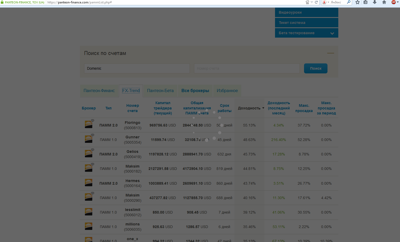Click the broker logo in Floringo row
This screenshot has width=400, height=242.
coord(88,125)
